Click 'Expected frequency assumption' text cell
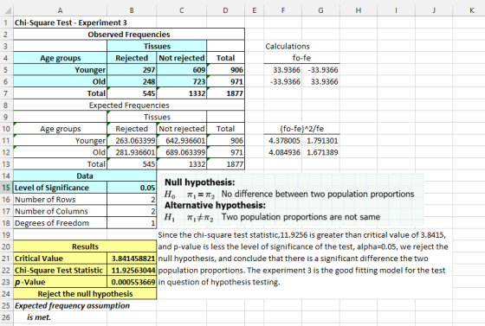Image resolution: width=485 pixels, height=326 pixels. pos(72,305)
